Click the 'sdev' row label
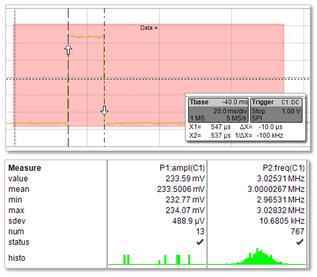The width and height of the screenshot is (317, 277). pyautogui.click(x=17, y=221)
